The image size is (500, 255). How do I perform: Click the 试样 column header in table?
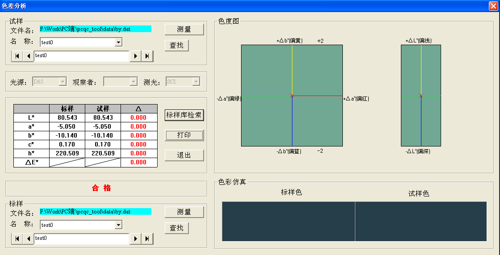103,109
